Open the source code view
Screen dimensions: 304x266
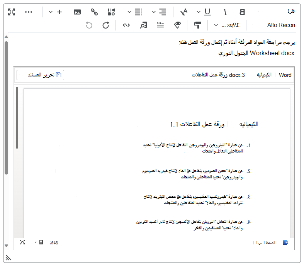(x=126, y=25)
